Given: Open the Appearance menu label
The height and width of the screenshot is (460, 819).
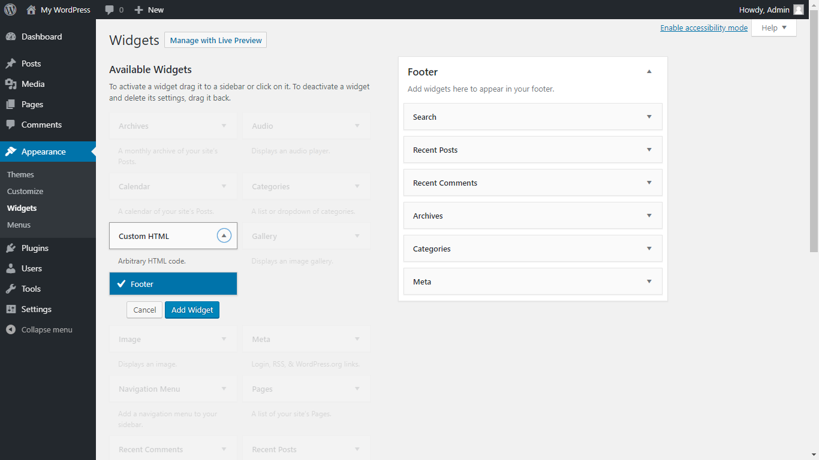Looking at the screenshot, I should (44, 152).
